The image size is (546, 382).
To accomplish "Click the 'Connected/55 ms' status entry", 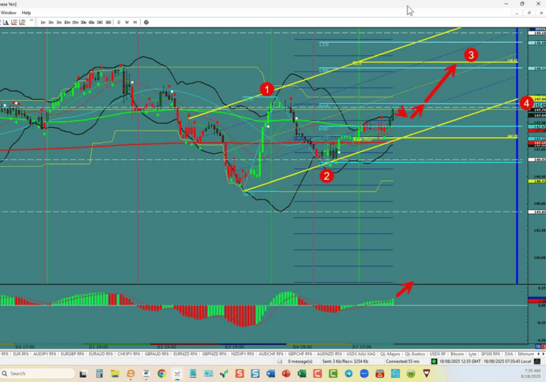I will point(402,361).
